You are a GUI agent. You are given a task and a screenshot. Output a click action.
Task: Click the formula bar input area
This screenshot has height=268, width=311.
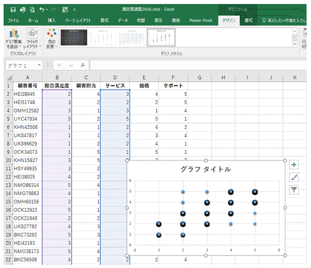(198, 65)
